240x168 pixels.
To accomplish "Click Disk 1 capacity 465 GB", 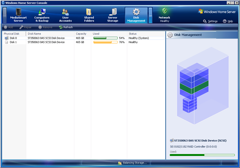I will [x=80, y=42].
